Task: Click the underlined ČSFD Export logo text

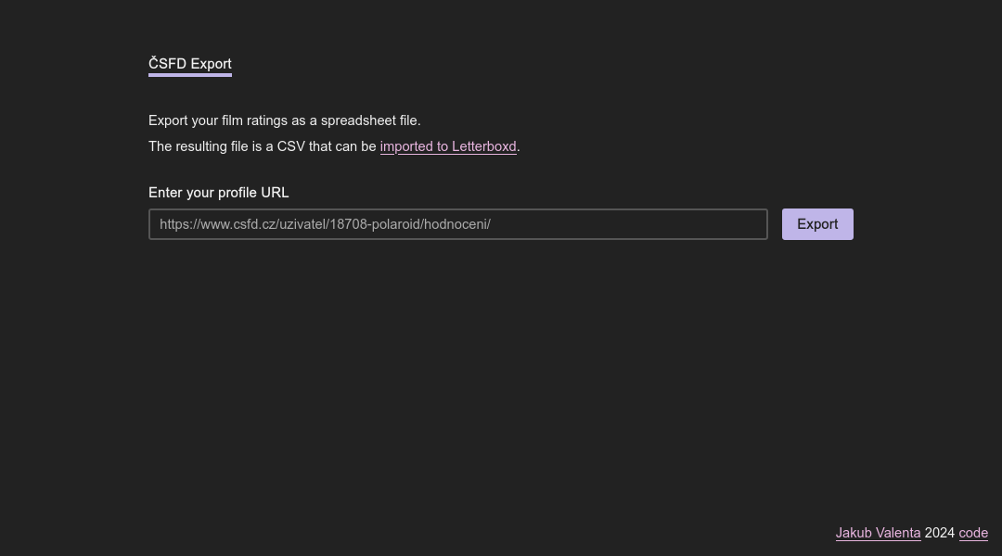Action: coord(190,65)
